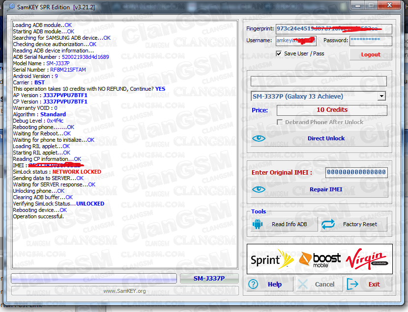Click serial number RF8M21SFTAM in log
This screenshot has width=408, height=312.
pyautogui.click(x=68, y=70)
